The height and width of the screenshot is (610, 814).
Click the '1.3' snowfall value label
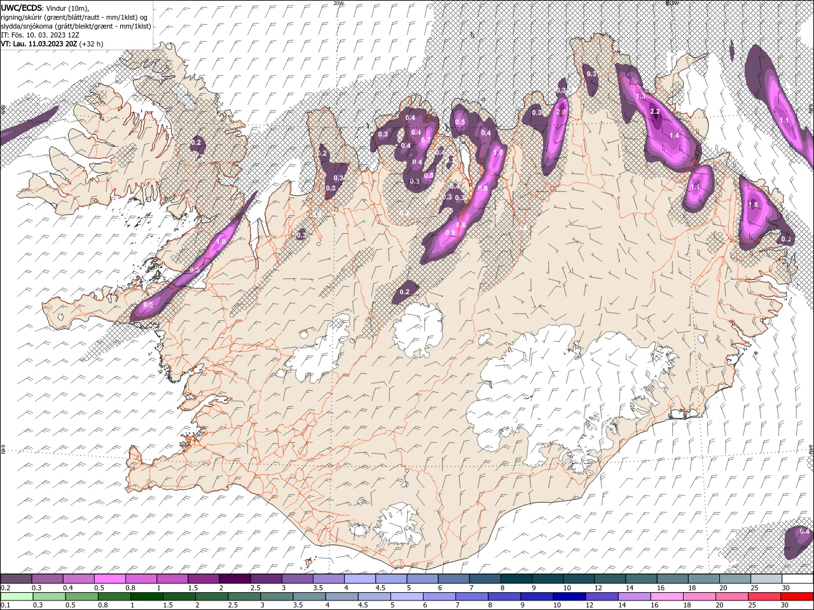(x=640, y=96)
